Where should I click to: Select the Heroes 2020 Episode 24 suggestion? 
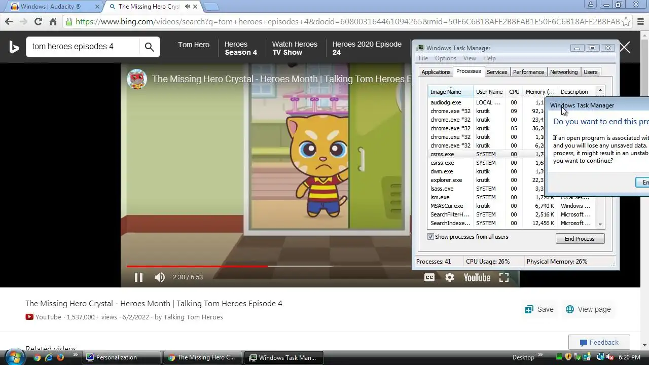click(367, 48)
